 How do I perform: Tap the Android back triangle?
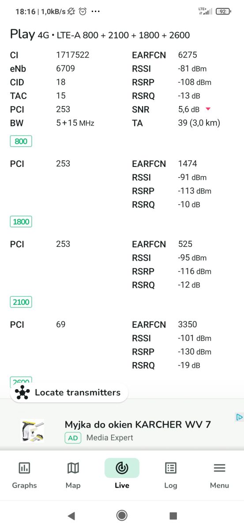pyautogui.click(x=71, y=515)
